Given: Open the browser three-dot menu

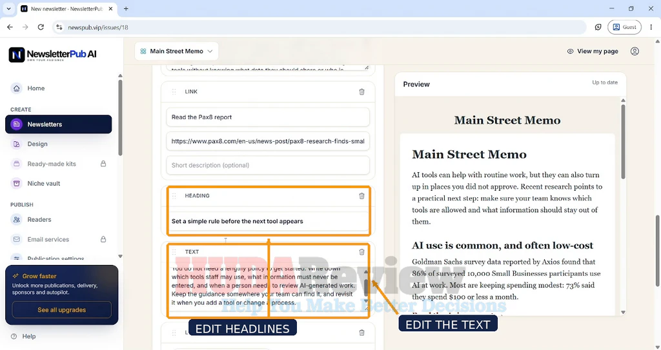Looking at the screenshot, I should pos(651,27).
